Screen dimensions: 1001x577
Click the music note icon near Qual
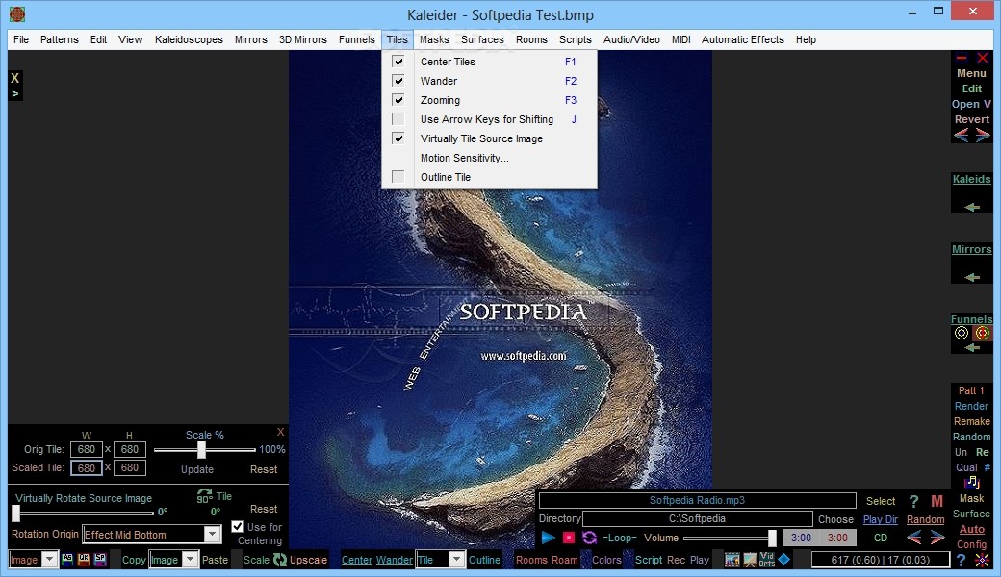971,482
